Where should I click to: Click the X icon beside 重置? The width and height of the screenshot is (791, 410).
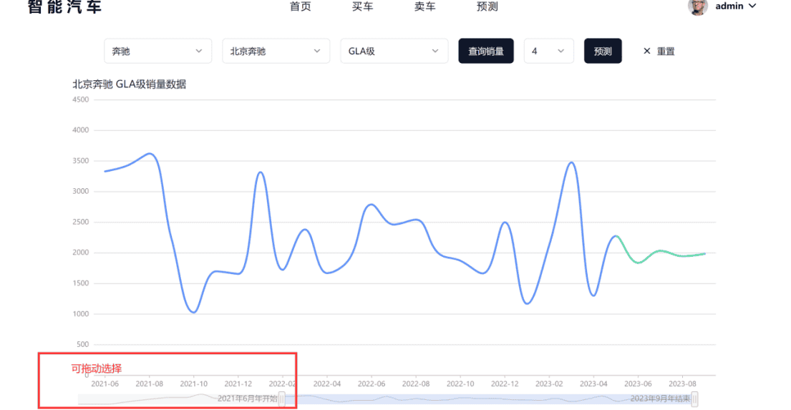point(646,51)
